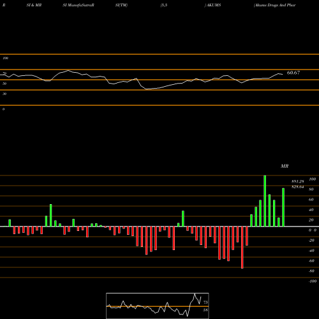This screenshot has width=319, height=319.
Task: Click the '100' label on RSI scale
Action: [5, 58]
